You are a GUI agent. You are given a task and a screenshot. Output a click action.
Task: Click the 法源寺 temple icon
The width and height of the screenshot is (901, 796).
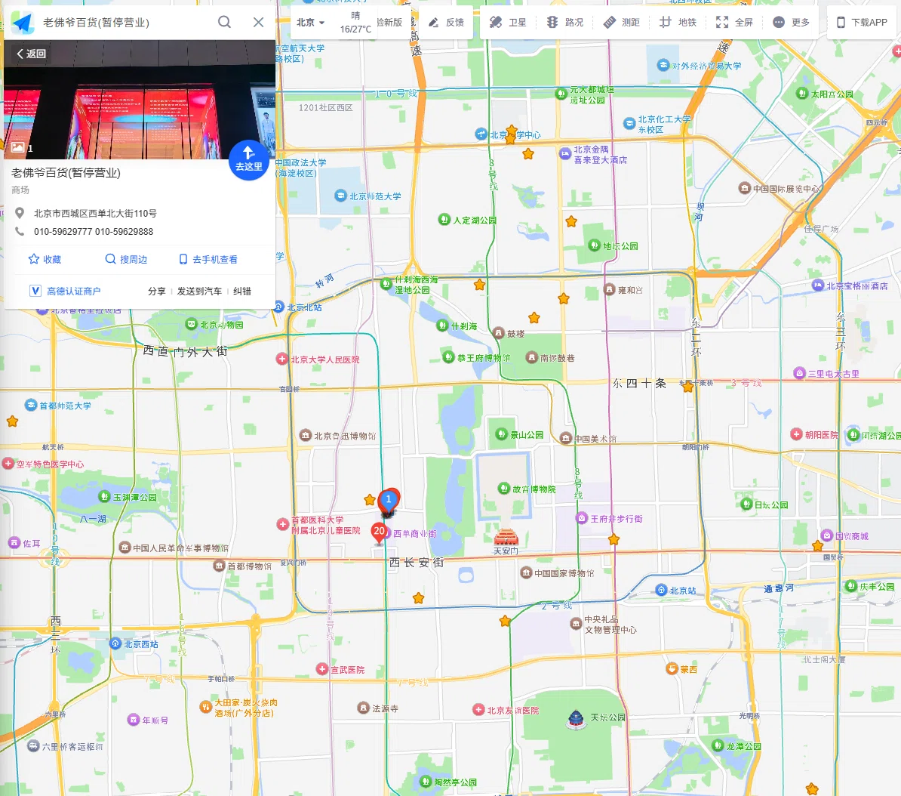(364, 708)
